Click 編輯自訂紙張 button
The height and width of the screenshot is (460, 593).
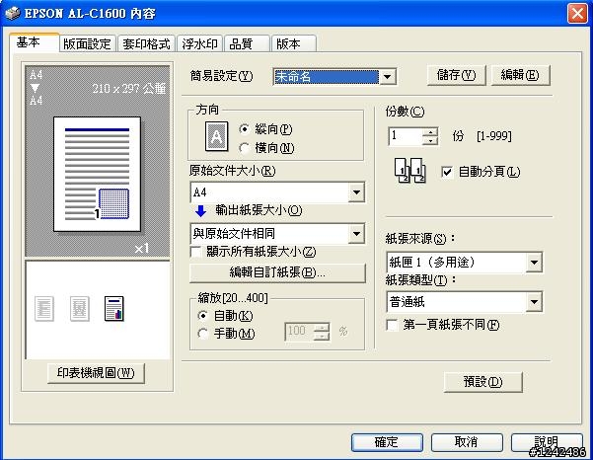pyautogui.click(x=277, y=272)
